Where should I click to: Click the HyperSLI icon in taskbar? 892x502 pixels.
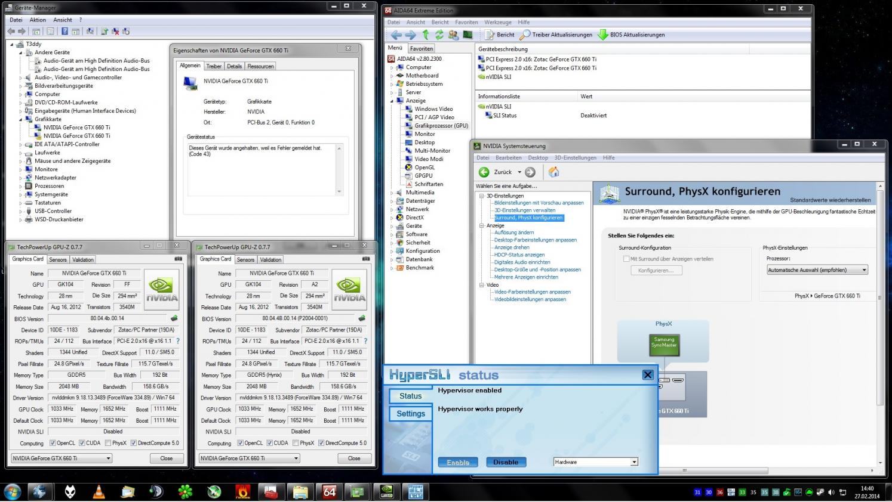click(416, 491)
